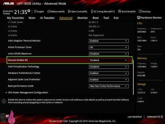
Task: Click the info icon beside help text
Action: pyautogui.click(x=4, y=101)
